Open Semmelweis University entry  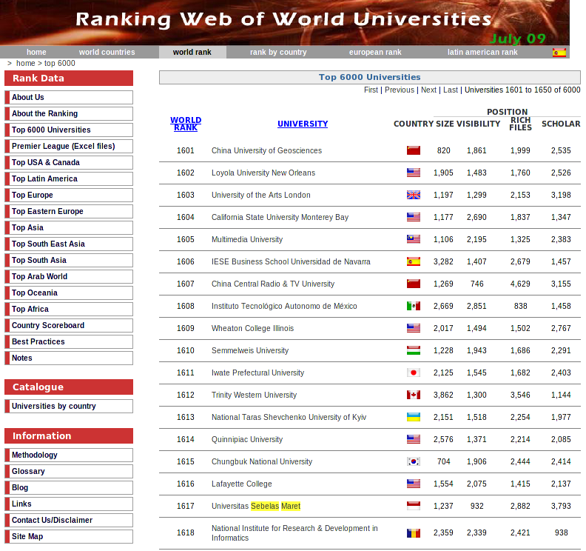pyautogui.click(x=250, y=350)
